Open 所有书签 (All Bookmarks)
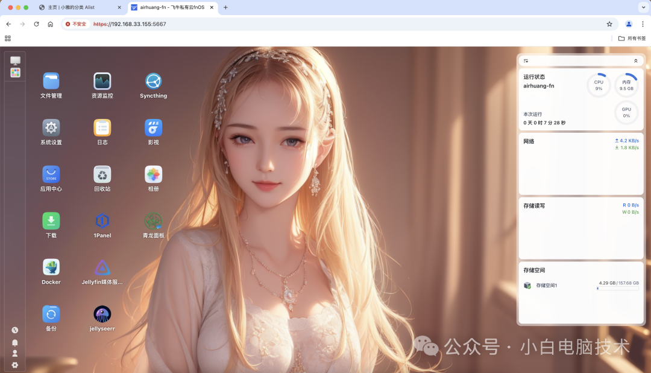 point(631,37)
